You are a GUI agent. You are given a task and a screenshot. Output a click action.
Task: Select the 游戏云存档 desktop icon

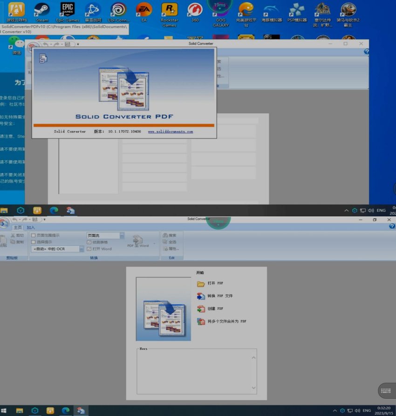click(16, 12)
